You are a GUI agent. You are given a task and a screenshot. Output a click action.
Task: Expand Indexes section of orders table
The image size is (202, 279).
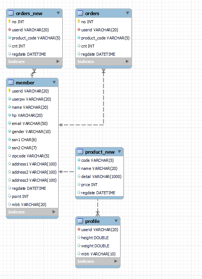point(127,62)
